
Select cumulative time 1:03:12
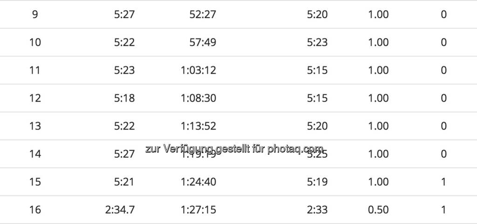click(198, 70)
